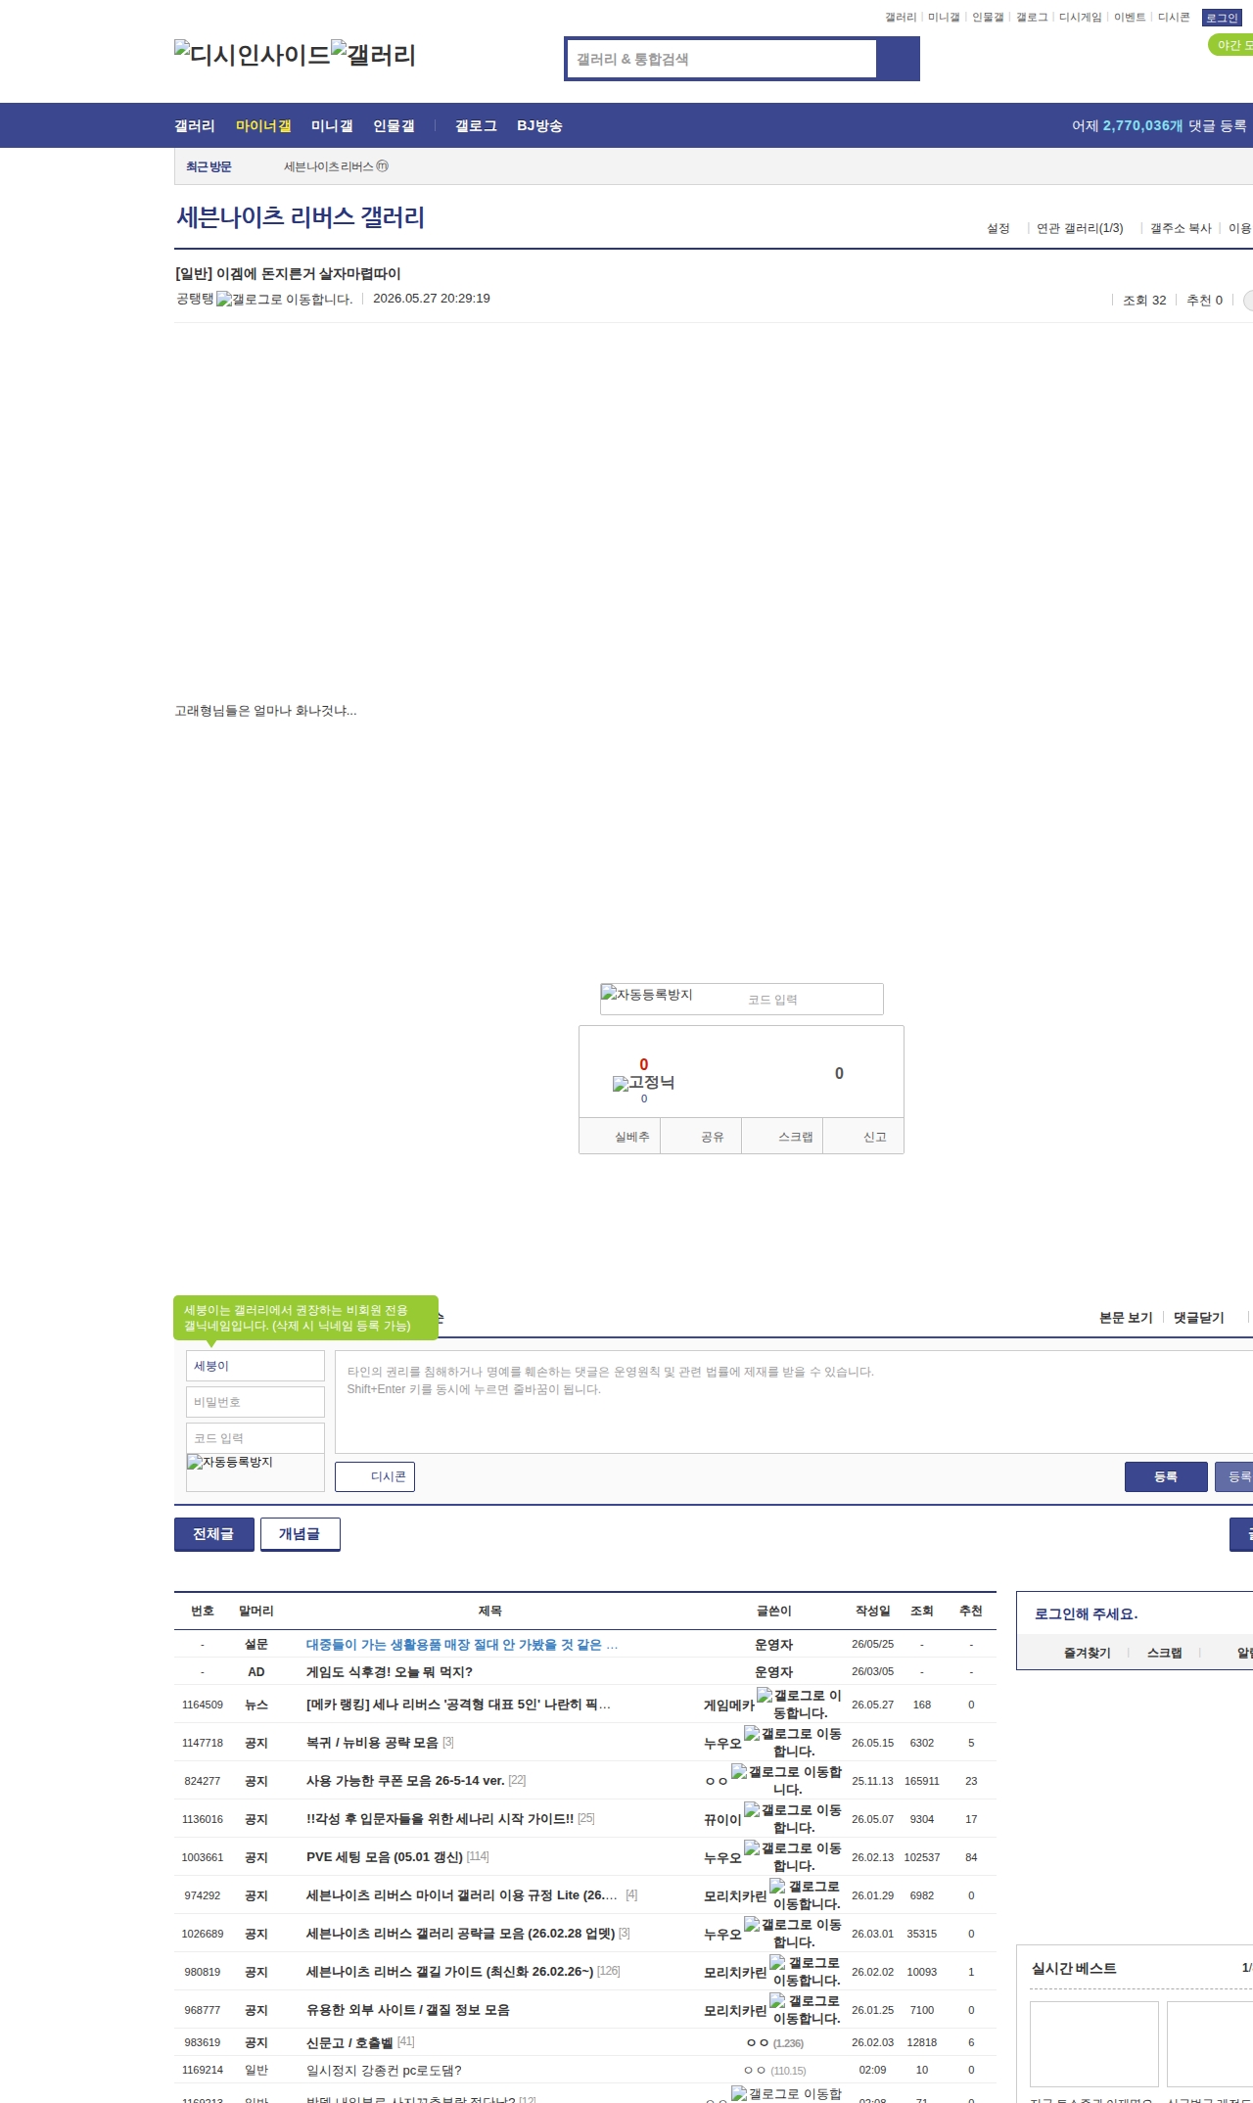This screenshot has width=1253, height=2103.
Task: Focus the 코드 입력 field above the vote box
Action: pos(811,1000)
